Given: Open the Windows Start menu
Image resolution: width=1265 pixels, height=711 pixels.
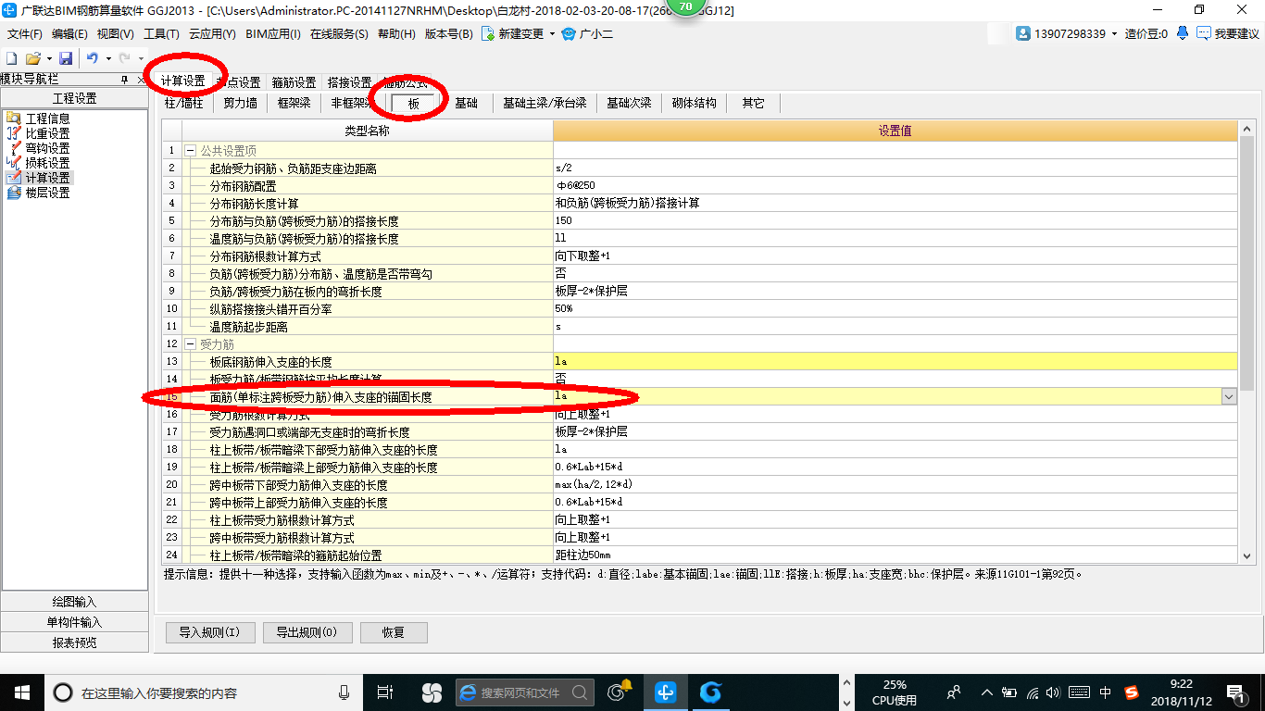Looking at the screenshot, I should coord(21,692).
